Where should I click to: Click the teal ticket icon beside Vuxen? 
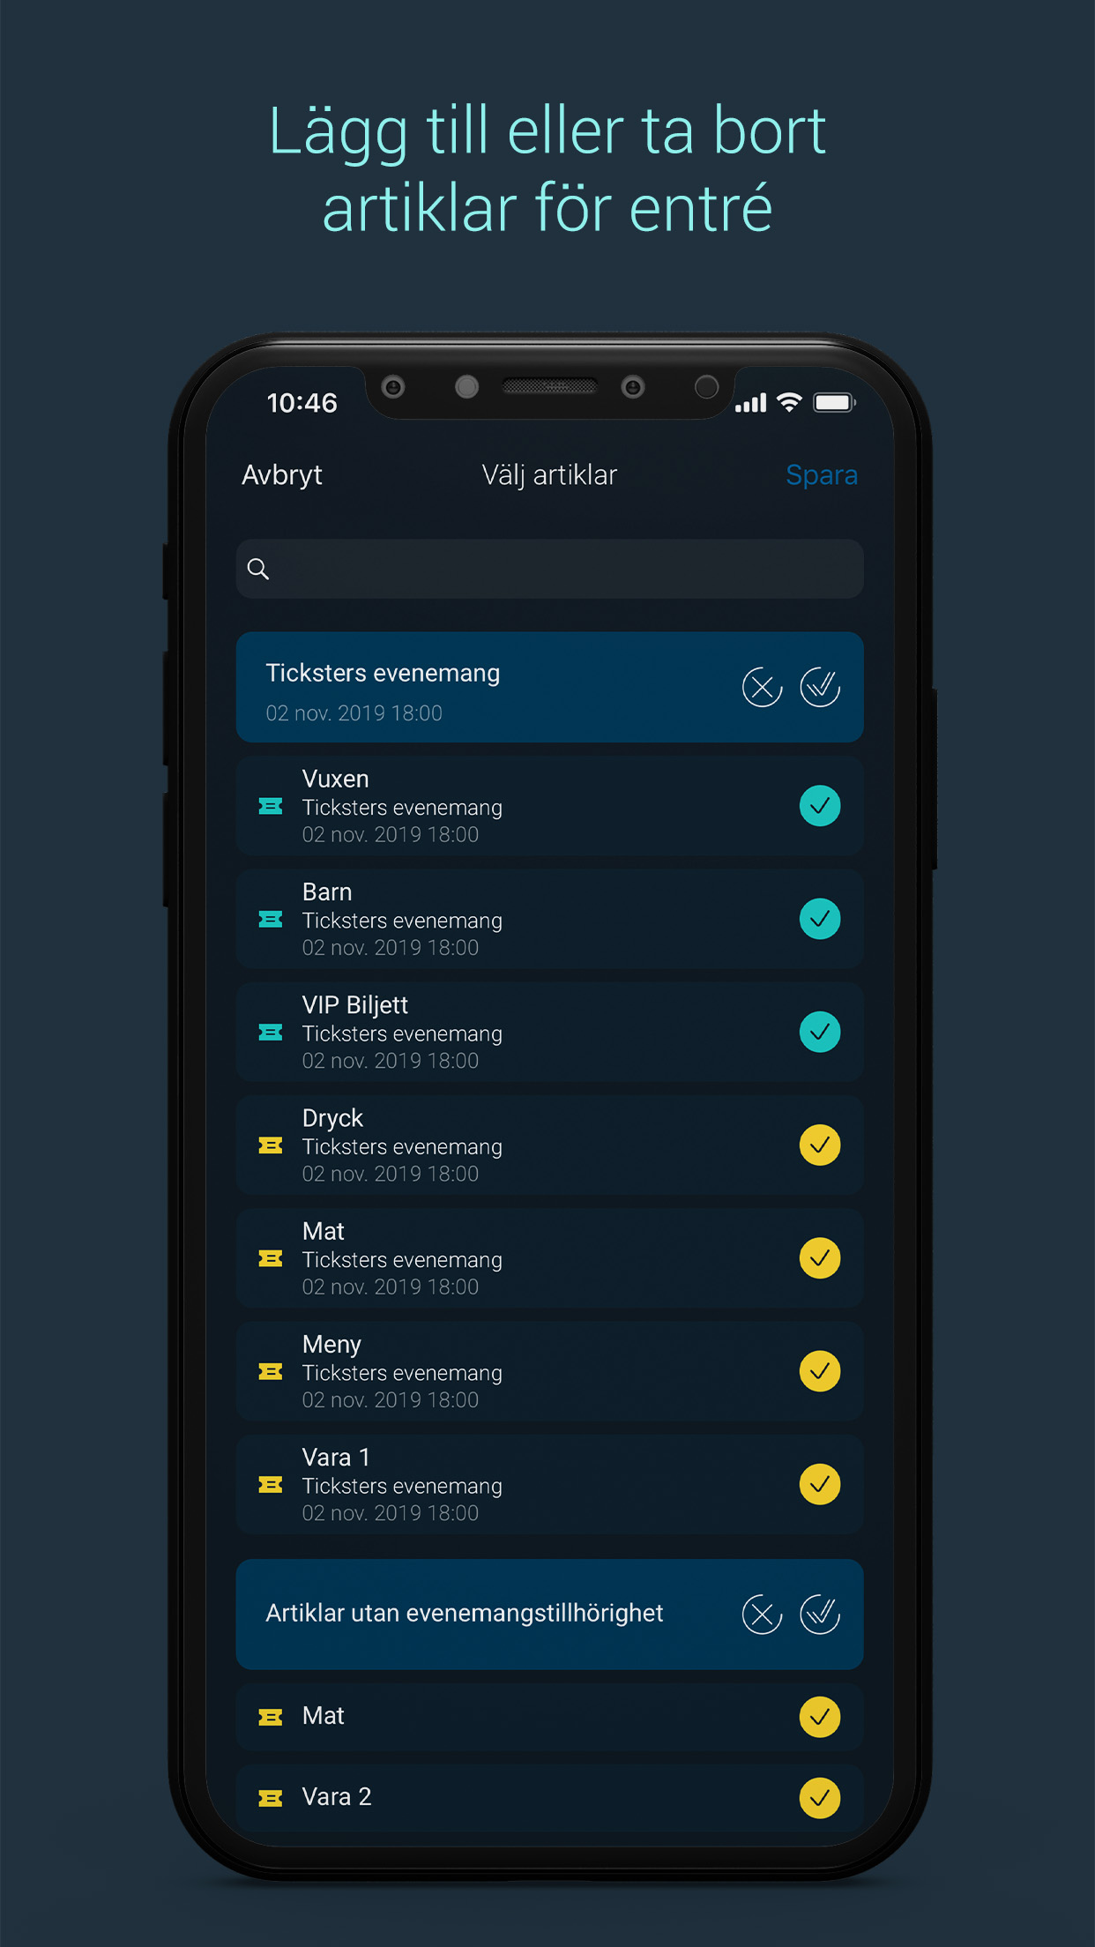click(271, 806)
